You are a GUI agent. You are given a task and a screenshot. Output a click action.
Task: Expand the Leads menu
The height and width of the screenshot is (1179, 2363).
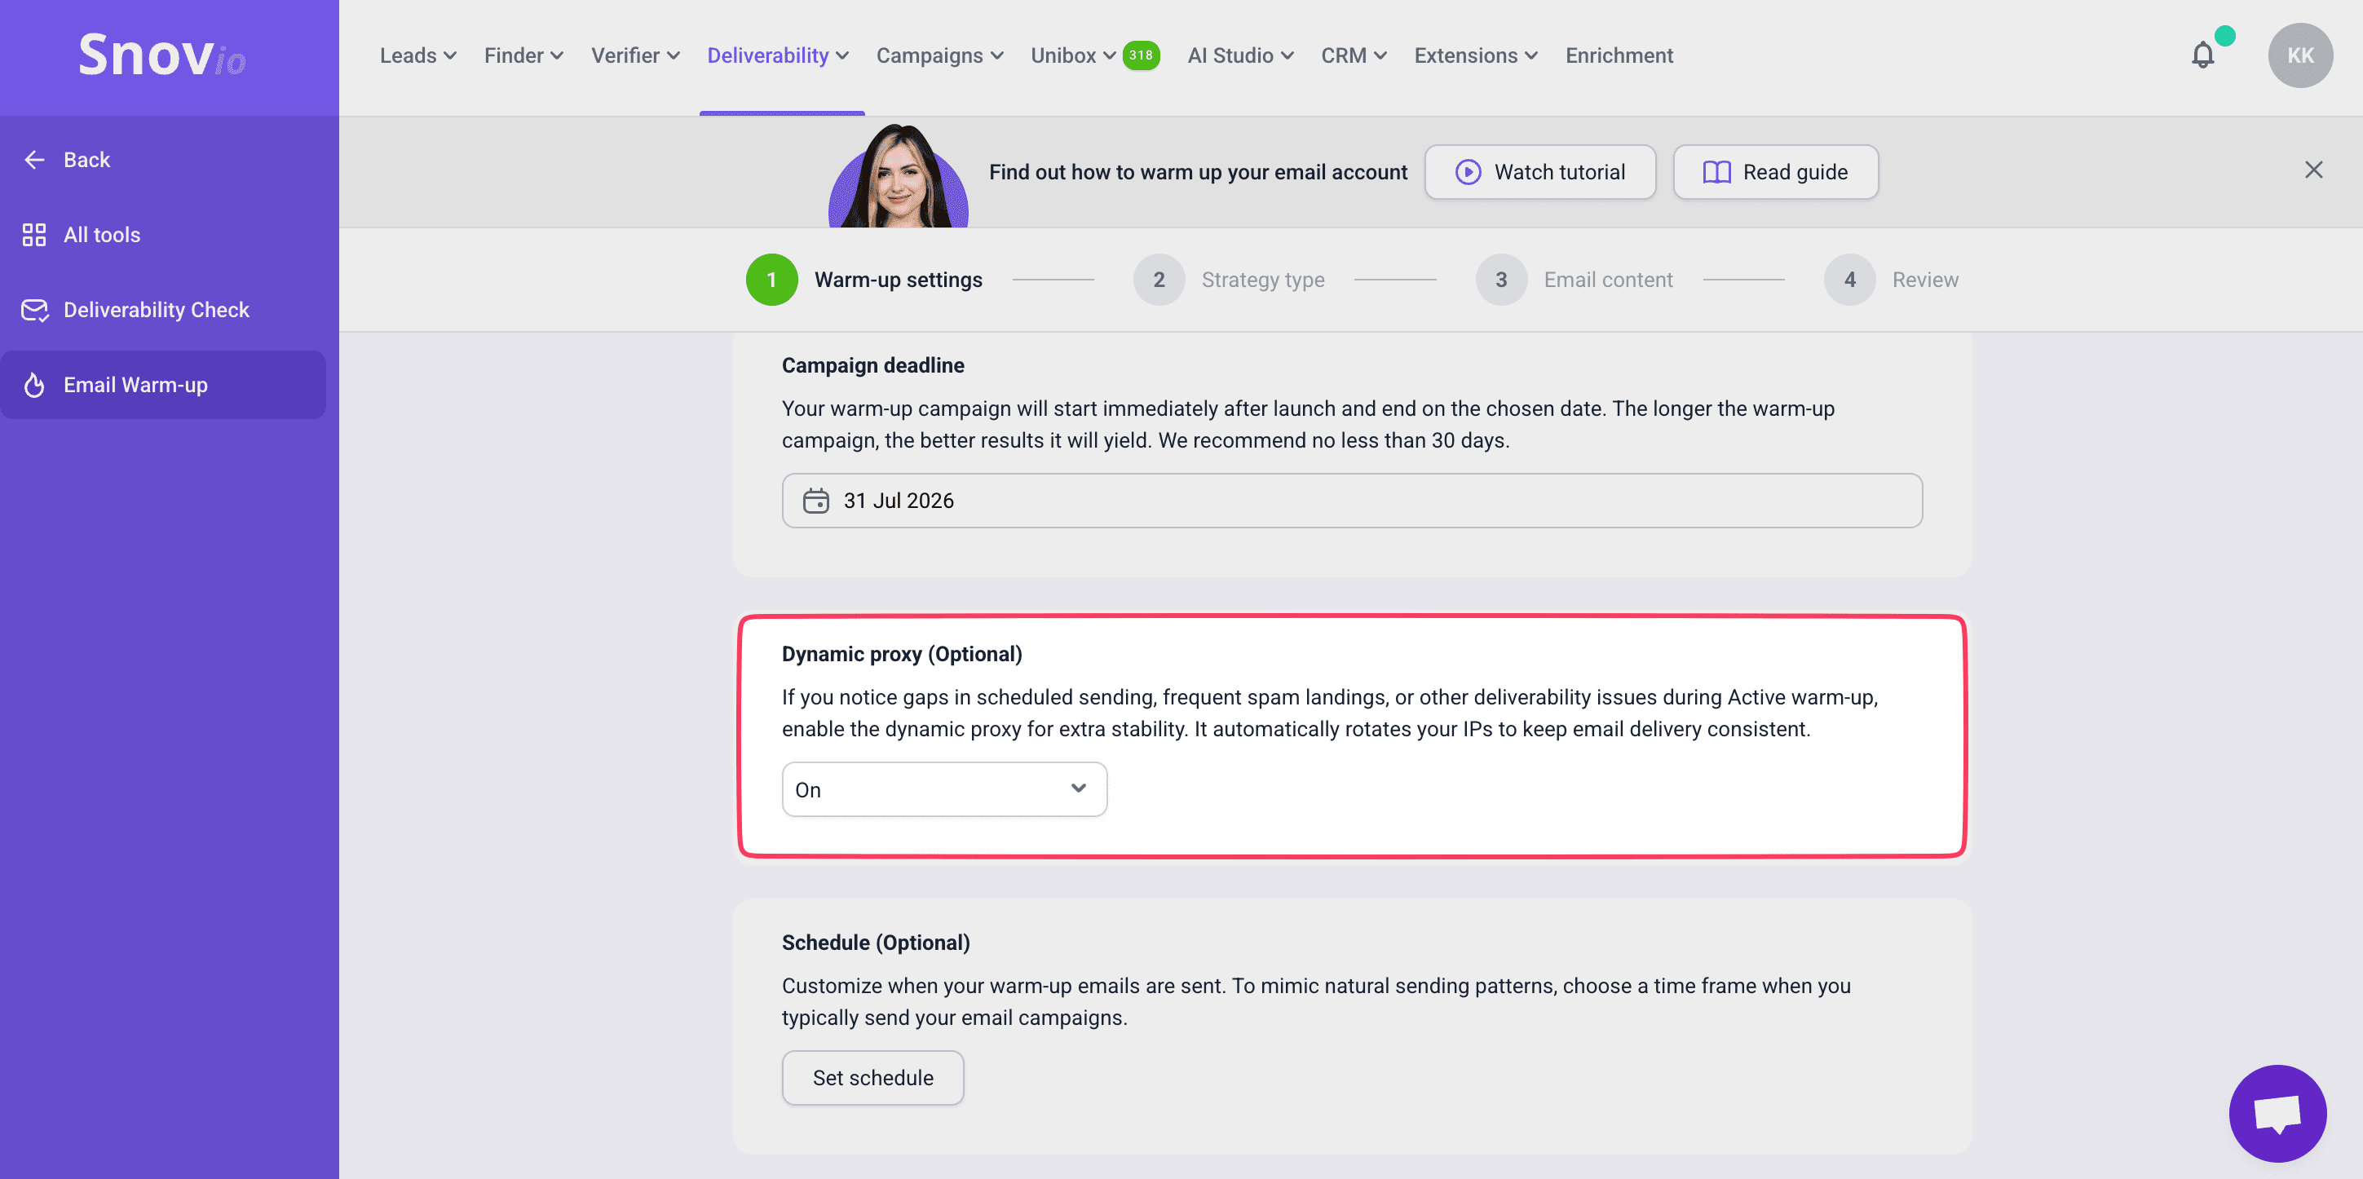coord(417,56)
